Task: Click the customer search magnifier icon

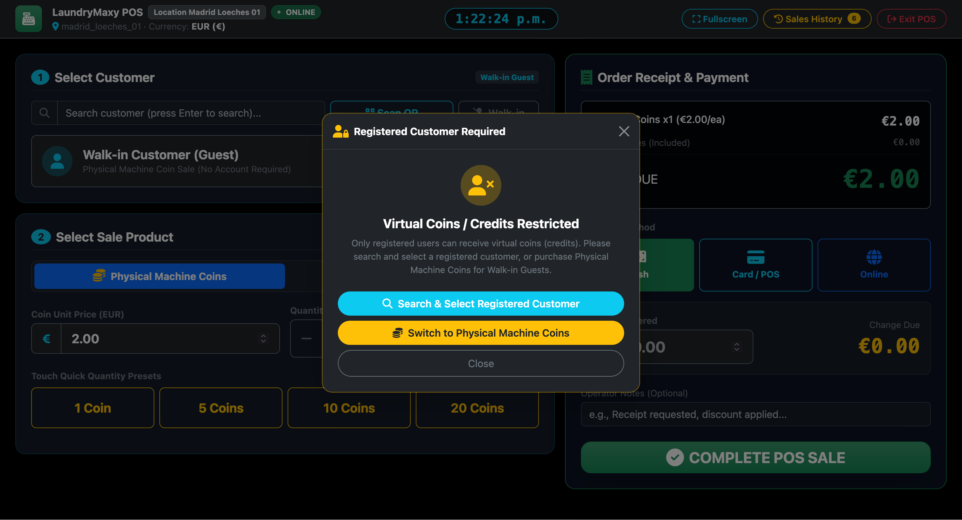Action: point(45,113)
